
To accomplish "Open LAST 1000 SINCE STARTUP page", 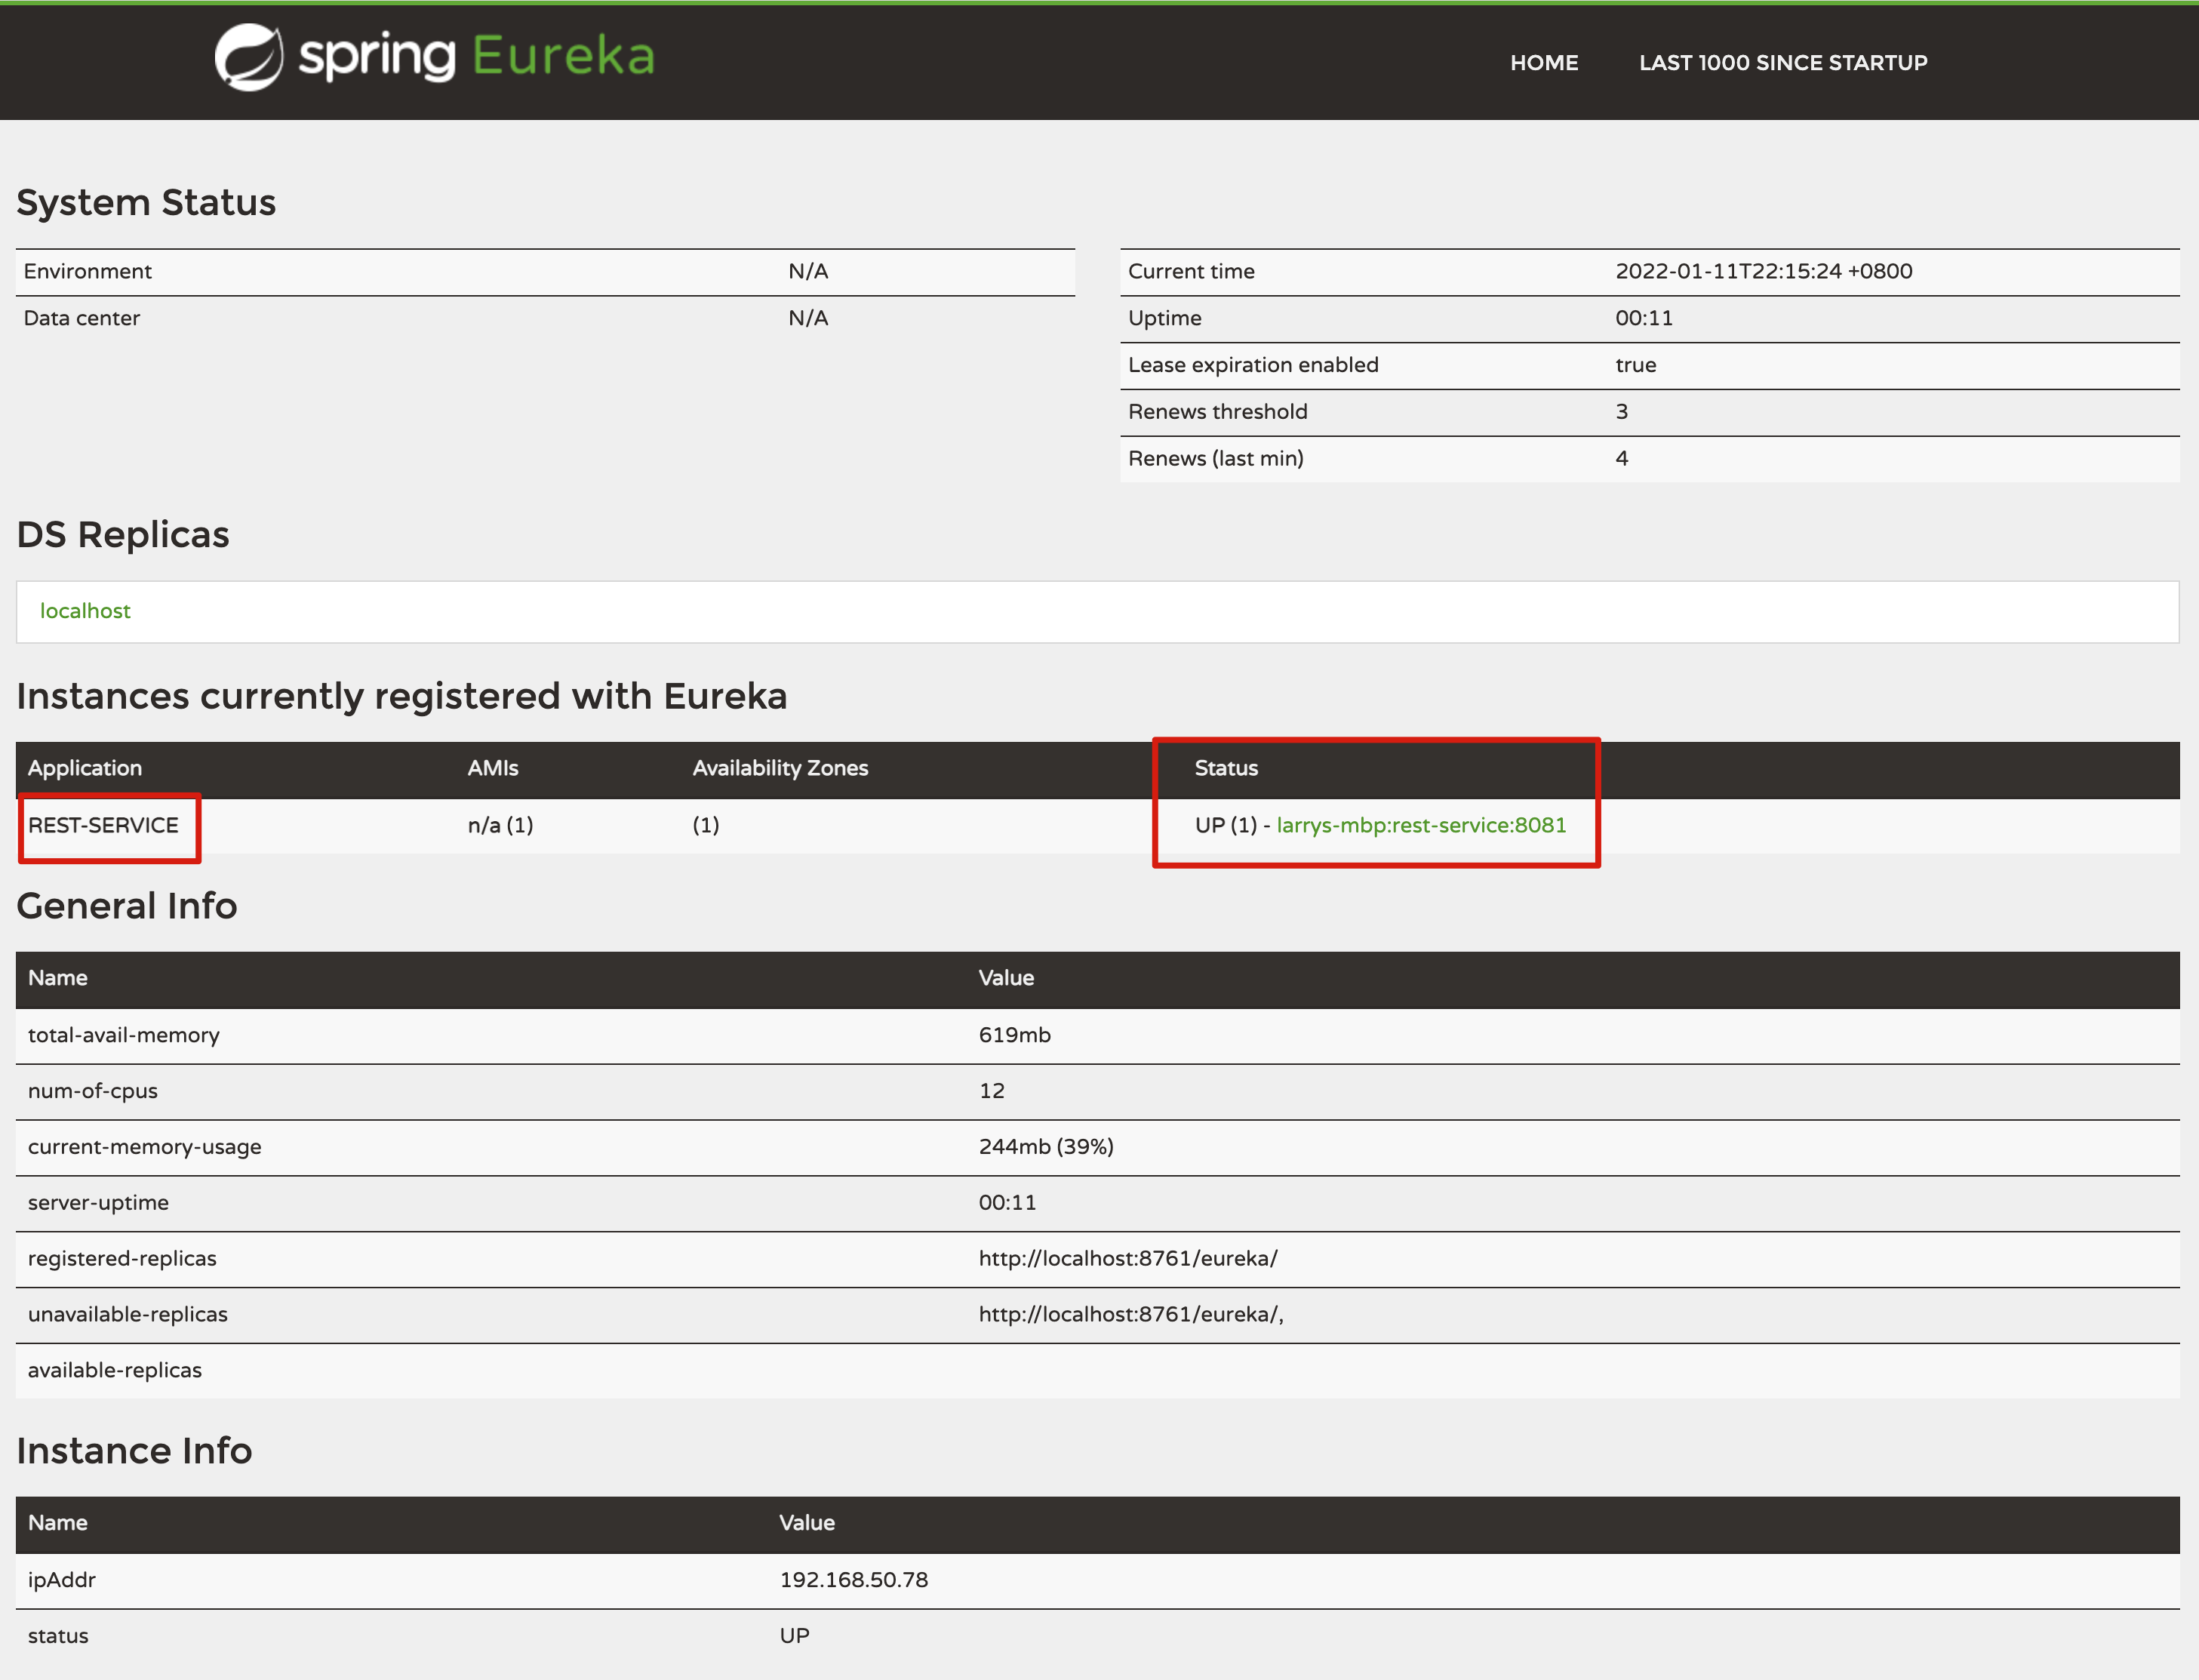I will (1782, 63).
